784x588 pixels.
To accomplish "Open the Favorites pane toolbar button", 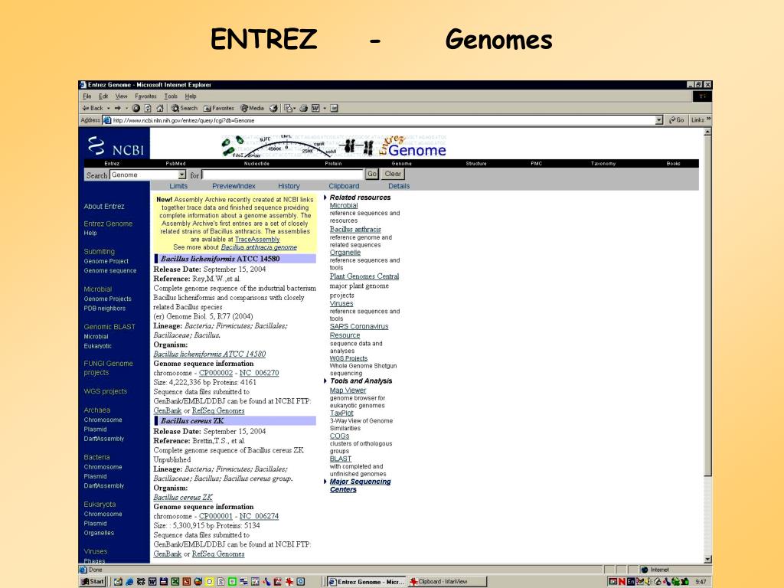I will coord(218,108).
